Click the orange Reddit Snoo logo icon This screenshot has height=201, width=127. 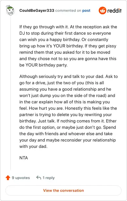(103, 10)
